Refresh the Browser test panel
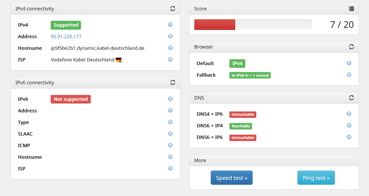Screen dimensions: 369x196 (351, 47)
